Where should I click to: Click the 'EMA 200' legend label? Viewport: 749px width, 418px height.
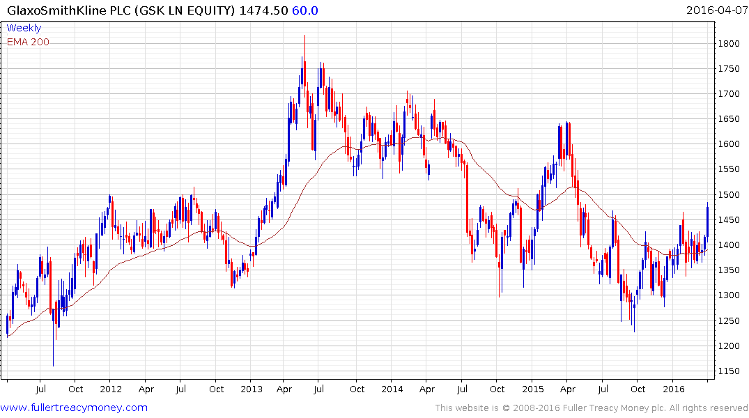pos(28,42)
